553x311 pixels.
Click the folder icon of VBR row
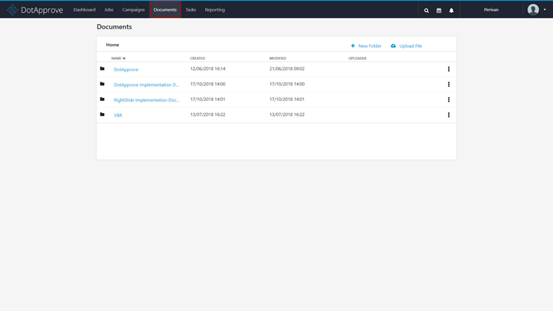103,114
